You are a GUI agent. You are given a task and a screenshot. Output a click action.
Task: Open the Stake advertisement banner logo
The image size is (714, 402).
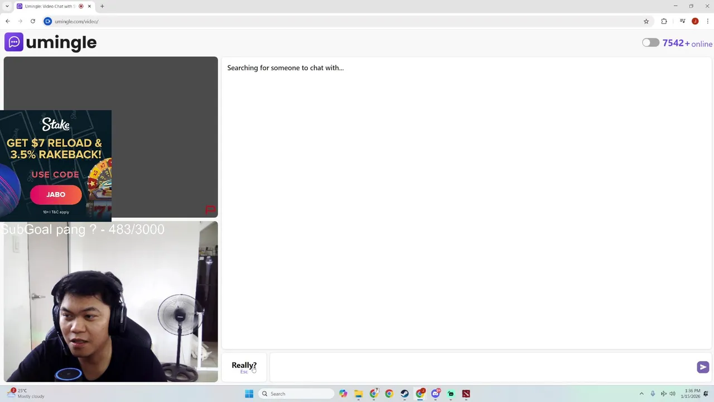56,124
